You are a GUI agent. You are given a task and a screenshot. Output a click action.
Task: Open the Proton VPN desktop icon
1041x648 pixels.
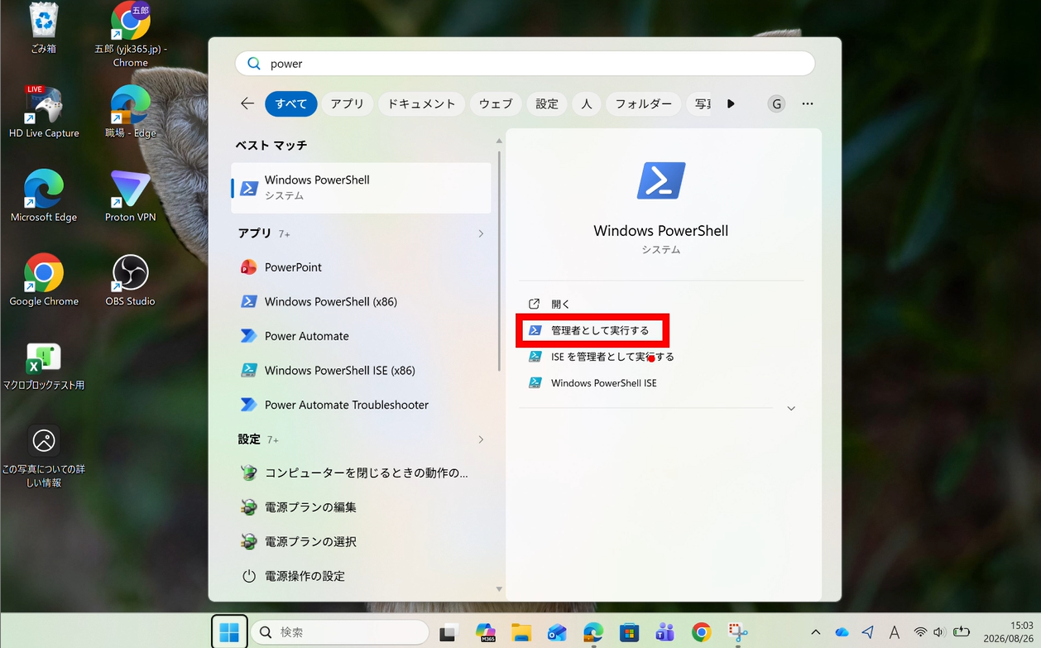[130, 196]
